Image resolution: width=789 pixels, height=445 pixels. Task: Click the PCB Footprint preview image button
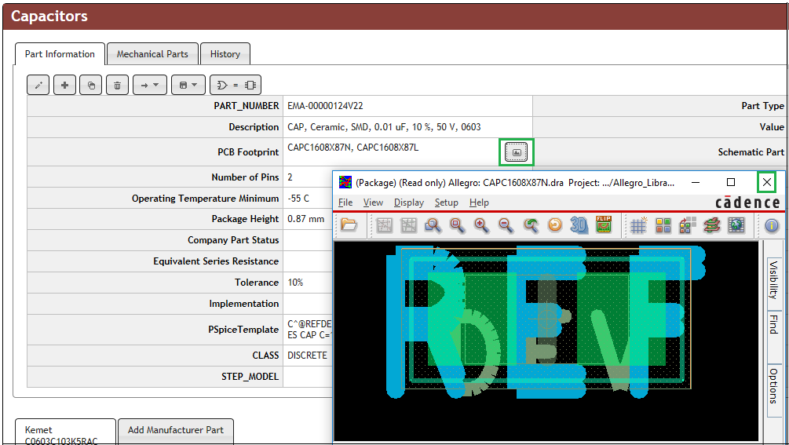point(517,151)
